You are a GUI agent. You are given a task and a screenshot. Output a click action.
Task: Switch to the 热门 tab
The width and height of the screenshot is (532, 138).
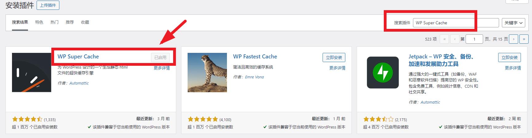pos(54,22)
